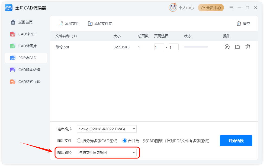Viewport: 264px width, 166px height.
Task: Select CAD版本转换 in the sidebar
Action: pos(26,70)
